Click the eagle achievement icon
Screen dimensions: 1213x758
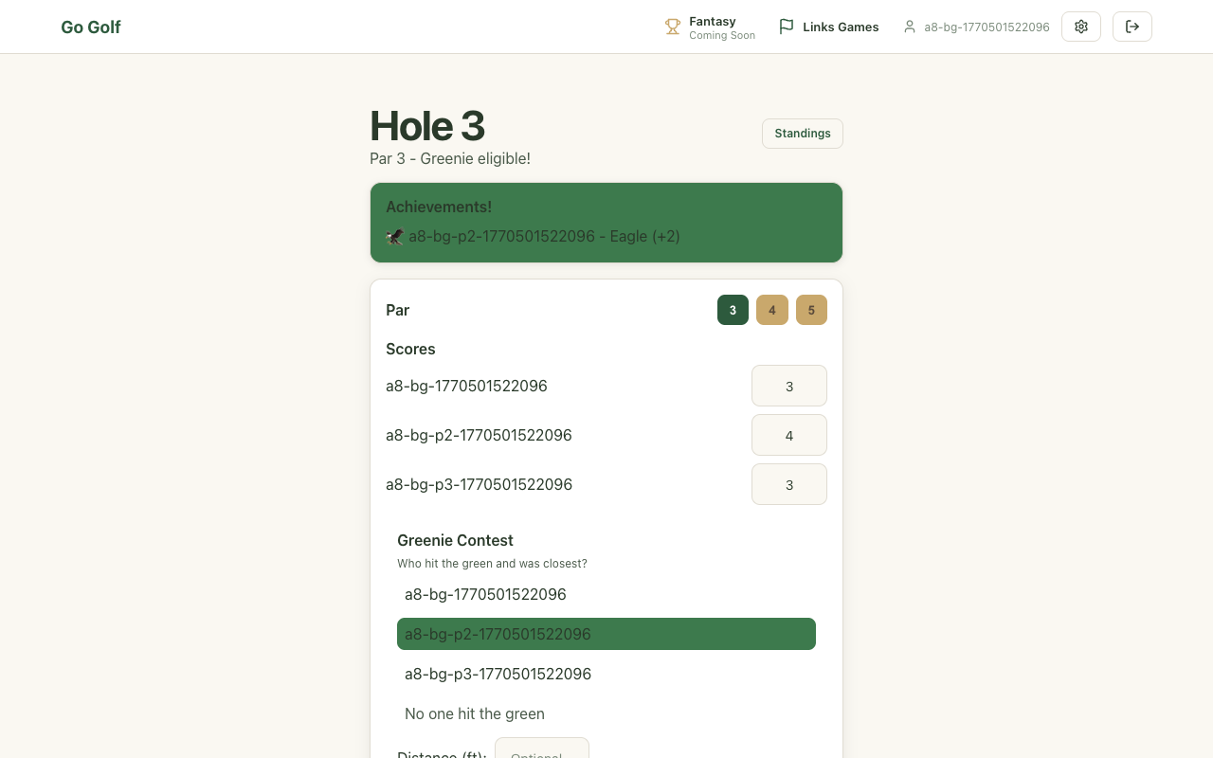395,237
